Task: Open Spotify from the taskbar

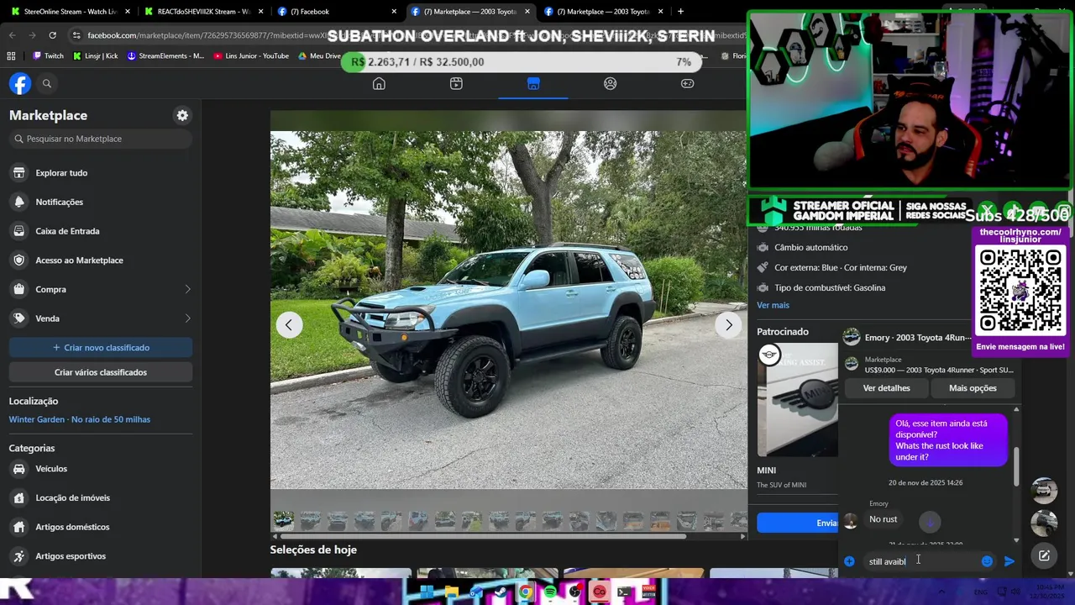Action: coord(550,592)
